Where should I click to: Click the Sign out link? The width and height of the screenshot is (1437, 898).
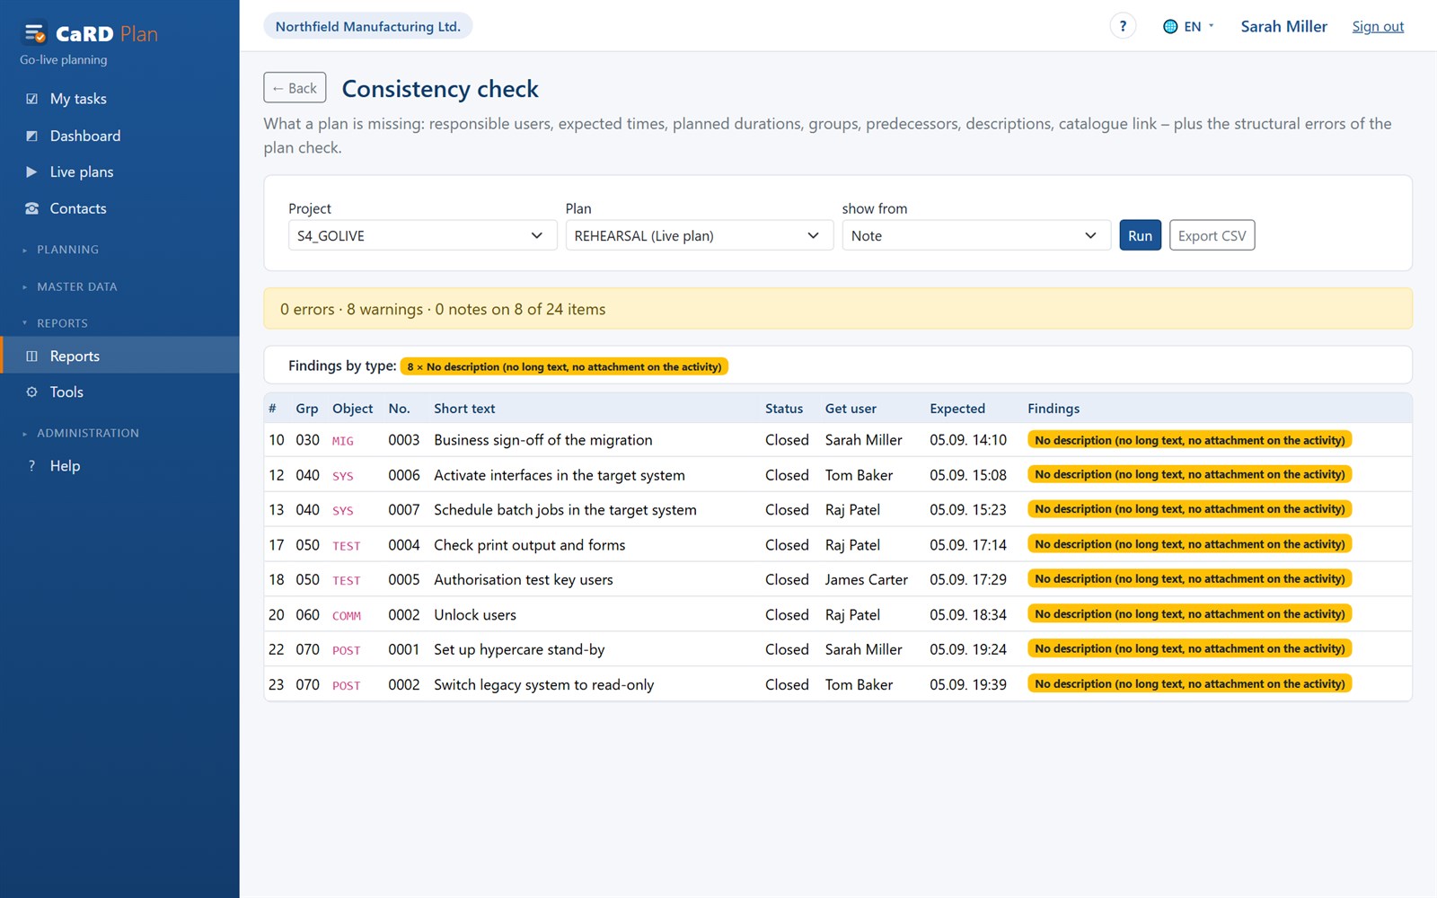[1378, 27]
